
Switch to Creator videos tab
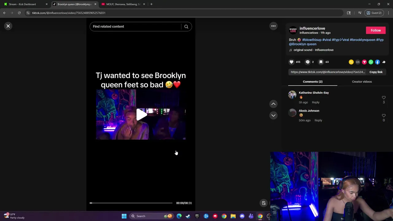point(362,82)
